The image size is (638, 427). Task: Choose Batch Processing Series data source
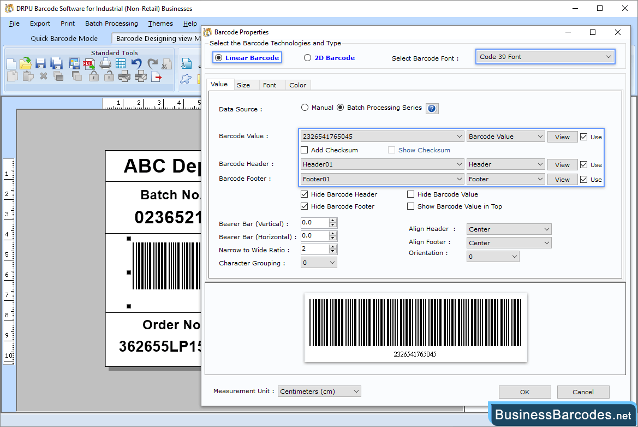[x=340, y=108]
